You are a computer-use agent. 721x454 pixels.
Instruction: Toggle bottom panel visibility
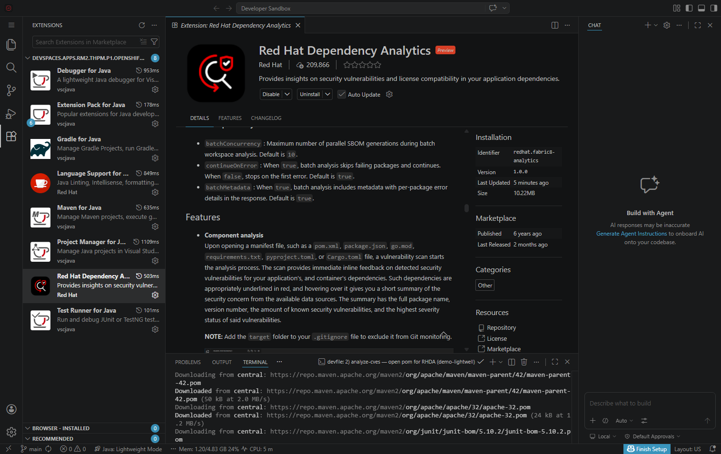(701, 8)
